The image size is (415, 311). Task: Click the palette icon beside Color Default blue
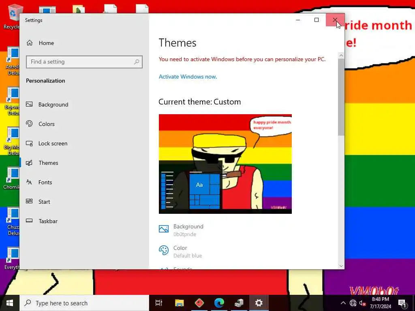pyautogui.click(x=164, y=250)
